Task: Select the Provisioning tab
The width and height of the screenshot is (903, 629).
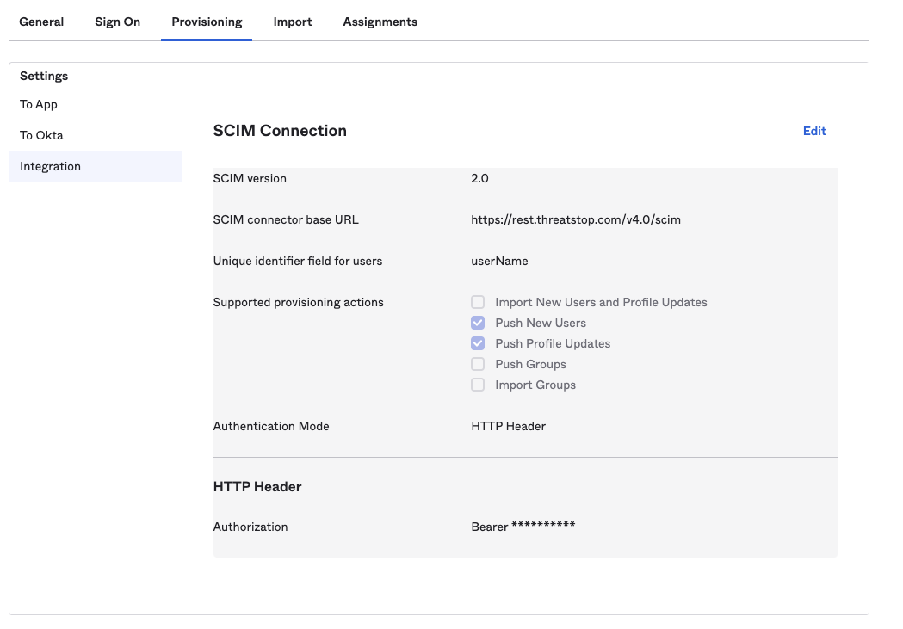Action: (207, 22)
